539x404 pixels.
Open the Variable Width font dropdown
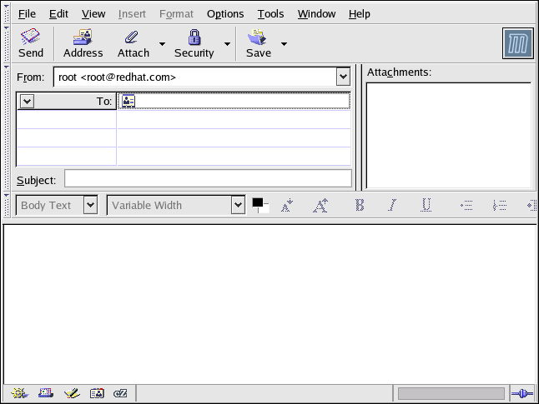238,205
